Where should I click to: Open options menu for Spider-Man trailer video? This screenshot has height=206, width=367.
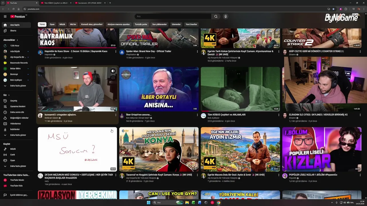tap(197, 52)
